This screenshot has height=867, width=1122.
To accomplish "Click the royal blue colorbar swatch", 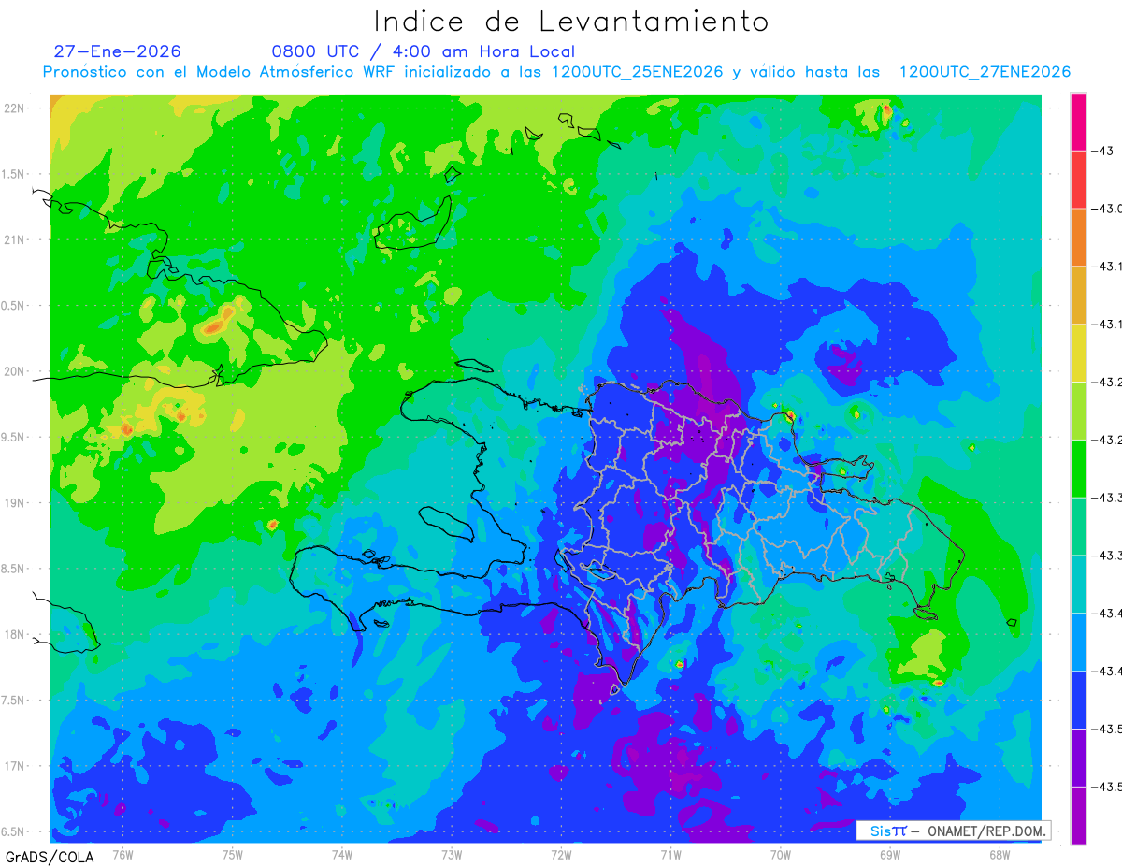I will 1078,700.
